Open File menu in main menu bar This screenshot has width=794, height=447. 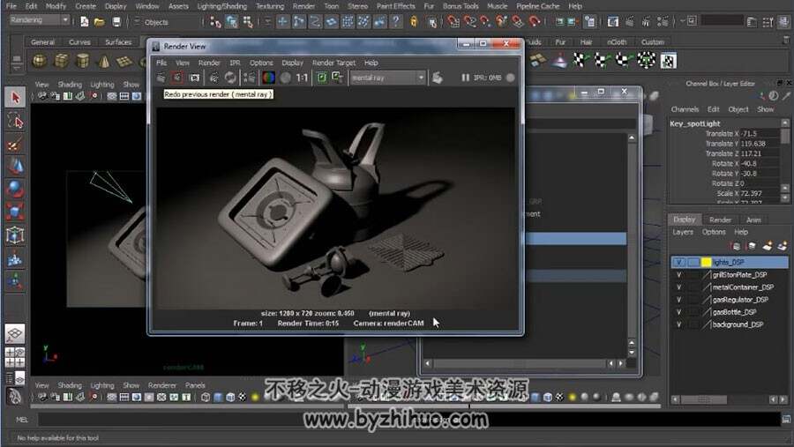(11, 6)
